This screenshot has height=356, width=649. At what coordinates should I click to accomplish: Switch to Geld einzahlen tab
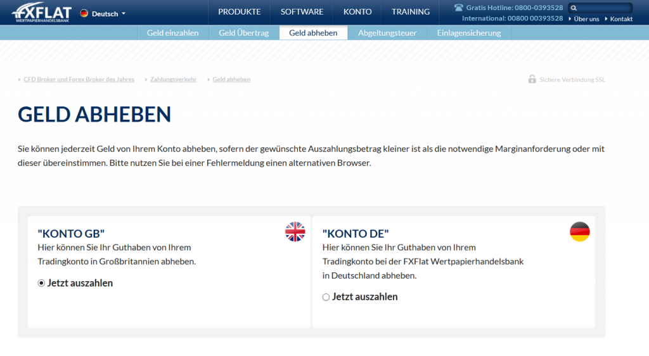pyautogui.click(x=172, y=33)
